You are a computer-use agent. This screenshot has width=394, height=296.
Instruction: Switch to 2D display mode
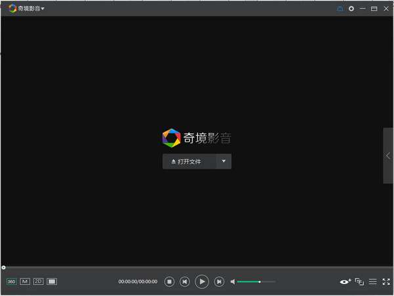pyautogui.click(x=38, y=282)
